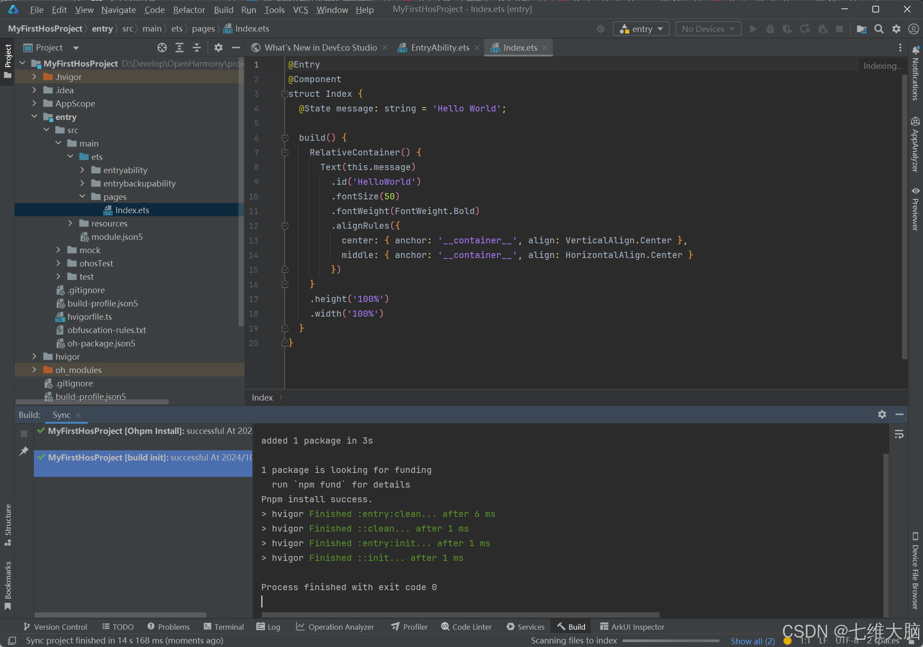Collapse the pages folder
The height and width of the screenshot is (647, 923).
coord(82,197)
